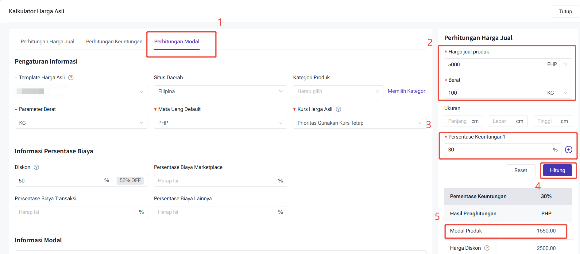Open the Mata Uang Default PHP dropdown

pos(220,123)
